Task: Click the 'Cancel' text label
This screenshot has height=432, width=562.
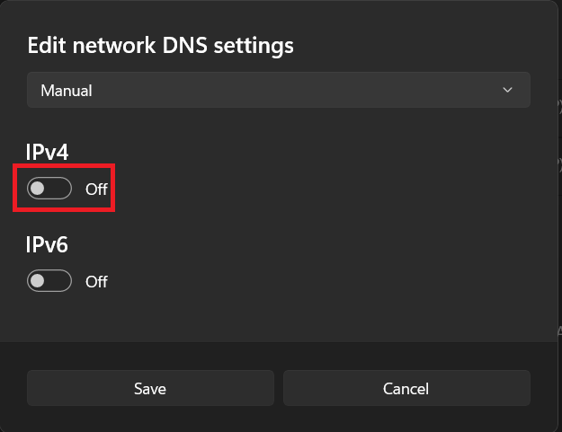Action: pos(406,389)
